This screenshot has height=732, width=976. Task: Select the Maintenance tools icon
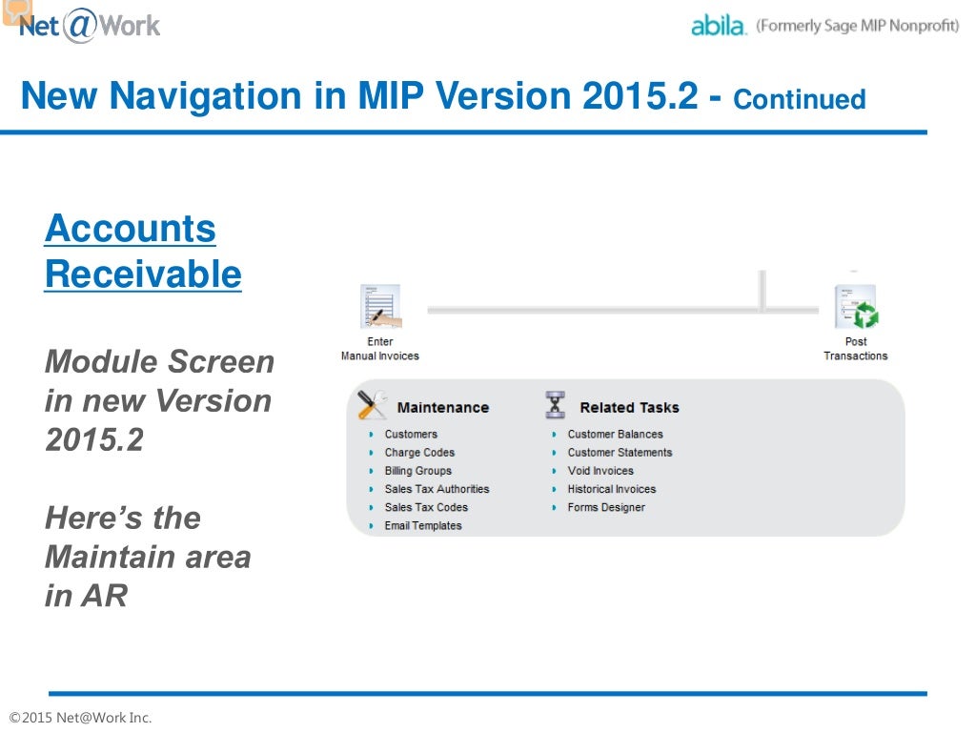click(x=373, y=405)
